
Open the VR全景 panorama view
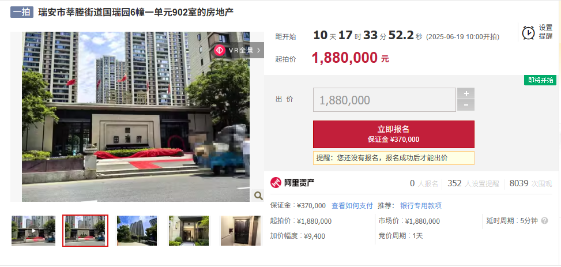click(x=239, y=50)
